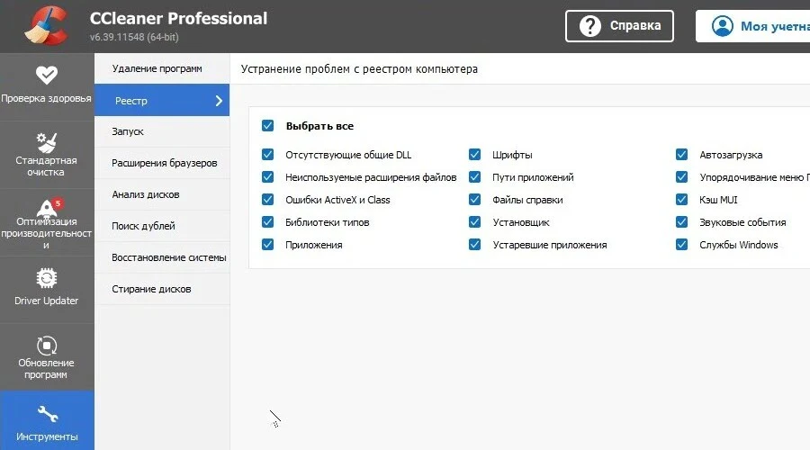Uncheck "Отсутствующие общие DLL" checkbox
810x450 pixels.
[267, 154]
